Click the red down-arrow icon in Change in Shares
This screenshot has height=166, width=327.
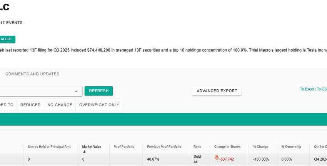(x=217, y=158)
